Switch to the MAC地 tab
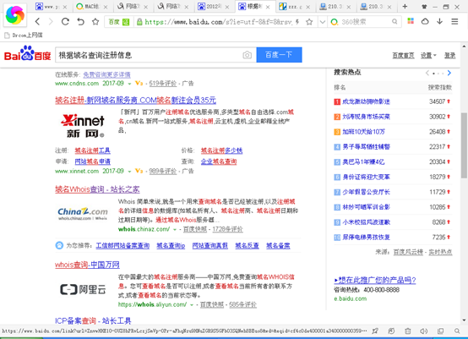This screenshot has width=468, height=339. [92, 6]
